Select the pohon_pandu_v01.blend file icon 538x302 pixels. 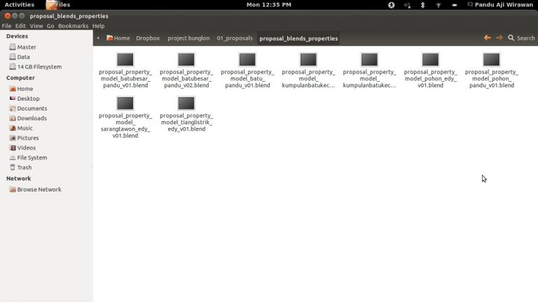click(x=491, y=59)
